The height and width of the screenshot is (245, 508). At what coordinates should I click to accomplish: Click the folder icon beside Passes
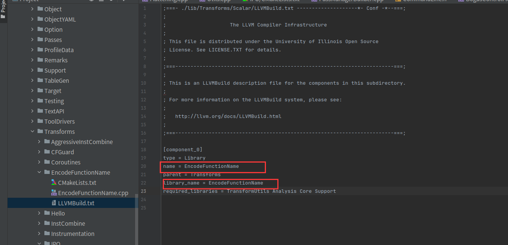(40, 40)
